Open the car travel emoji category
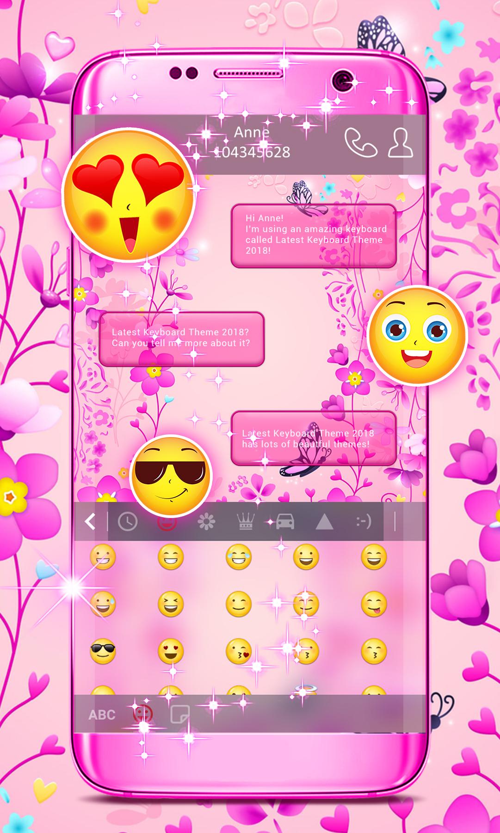 (285, 522)
